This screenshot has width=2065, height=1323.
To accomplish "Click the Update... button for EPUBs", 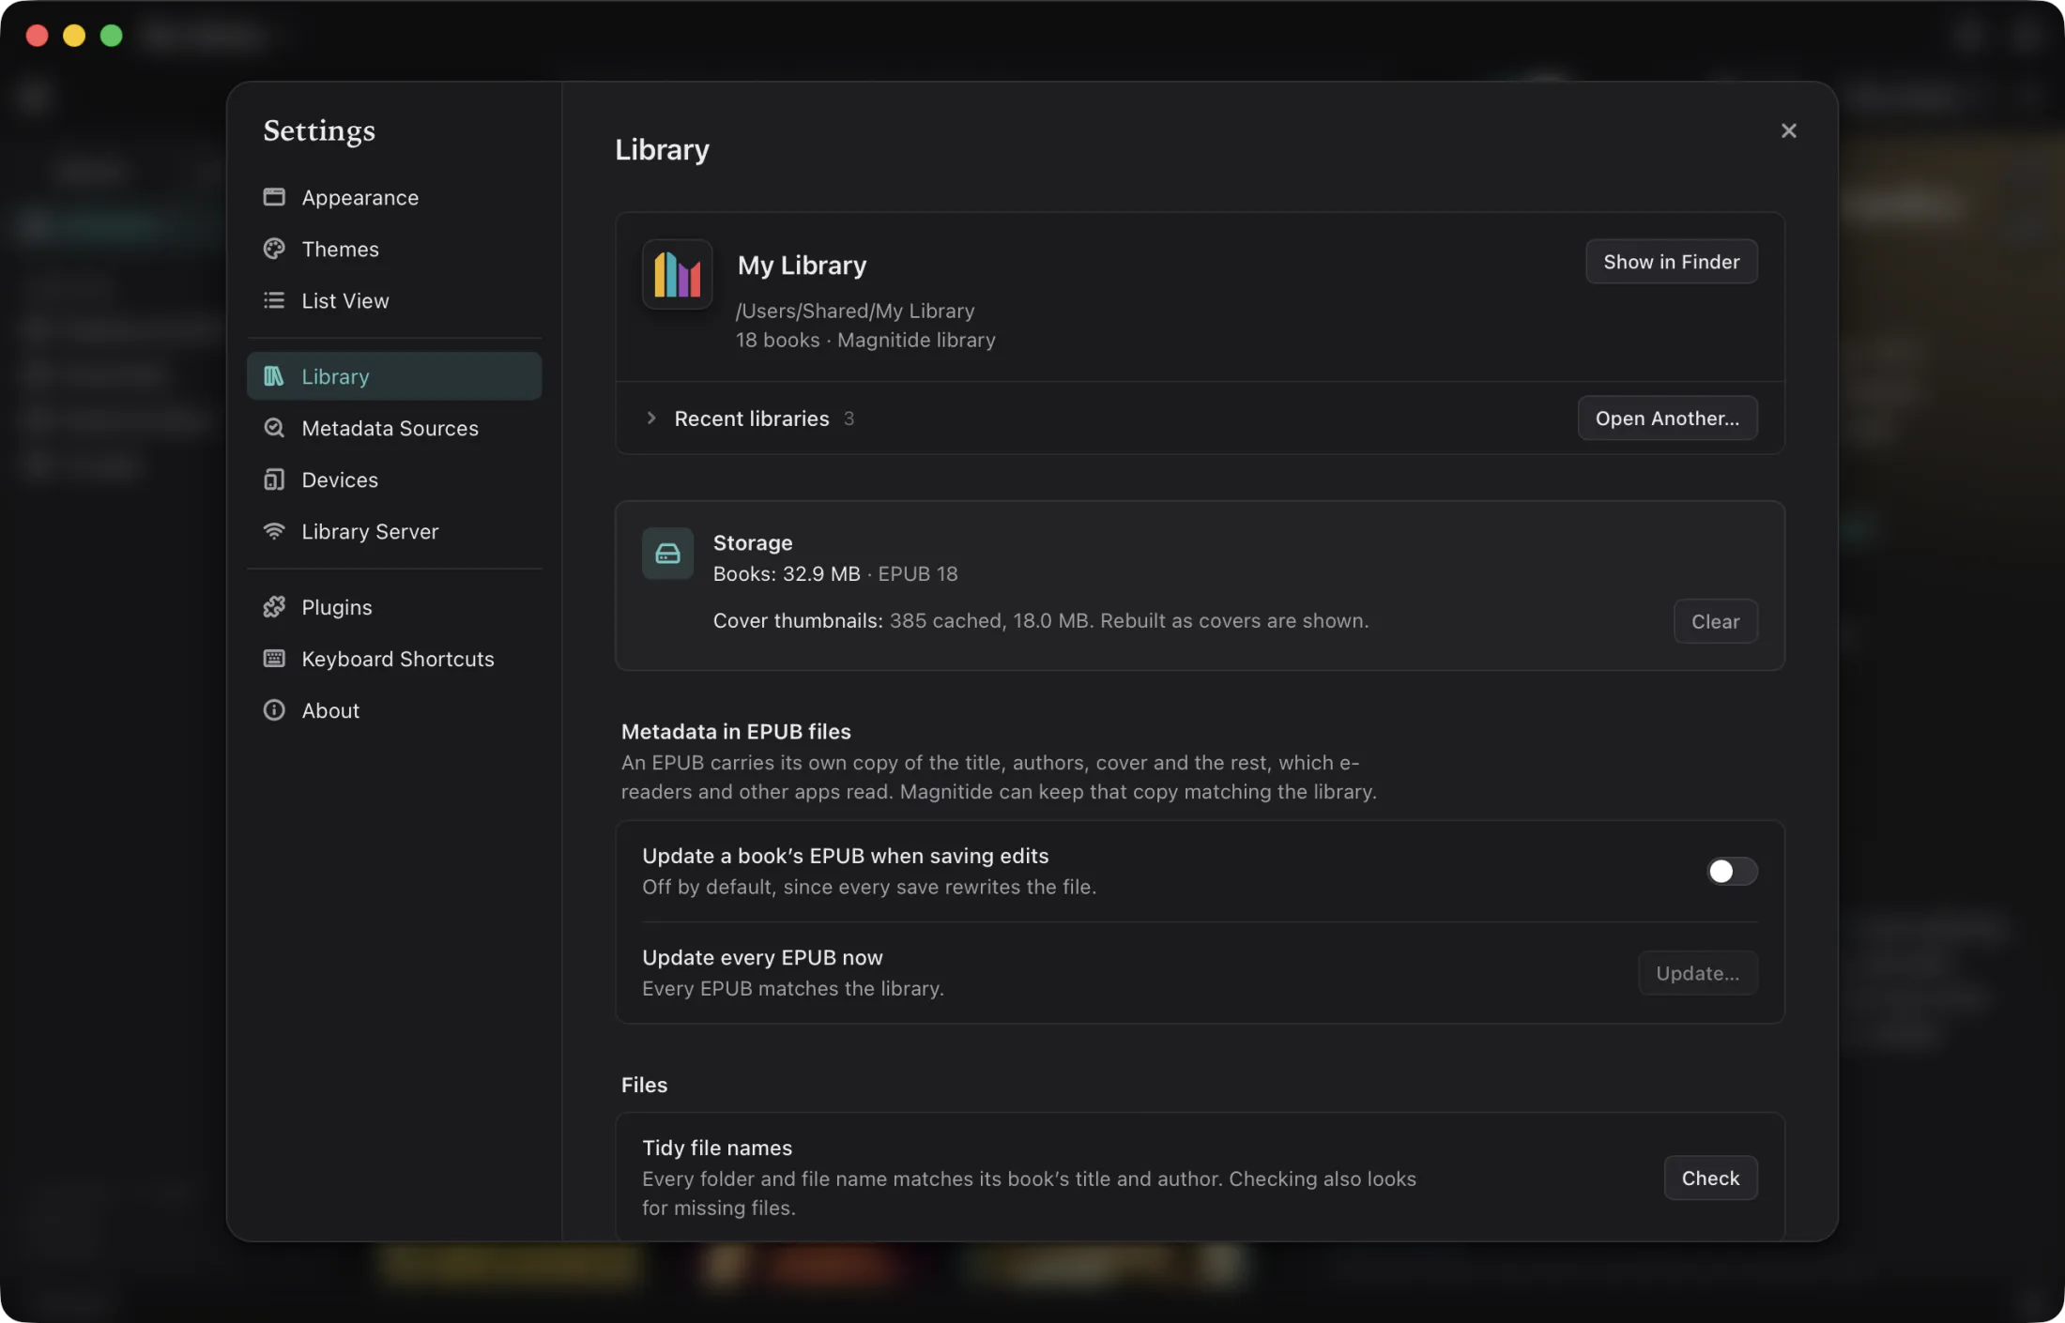I will coord(1697,973).
